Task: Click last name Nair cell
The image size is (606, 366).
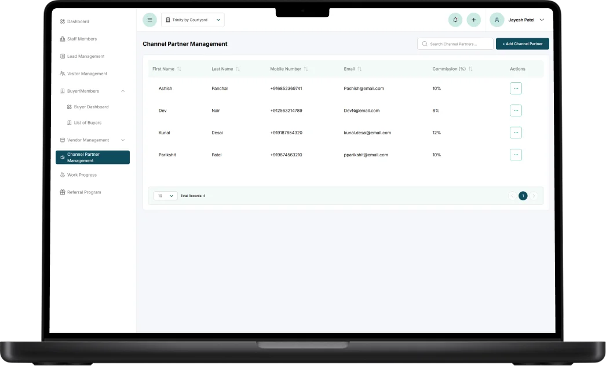Action: [216, 111]
